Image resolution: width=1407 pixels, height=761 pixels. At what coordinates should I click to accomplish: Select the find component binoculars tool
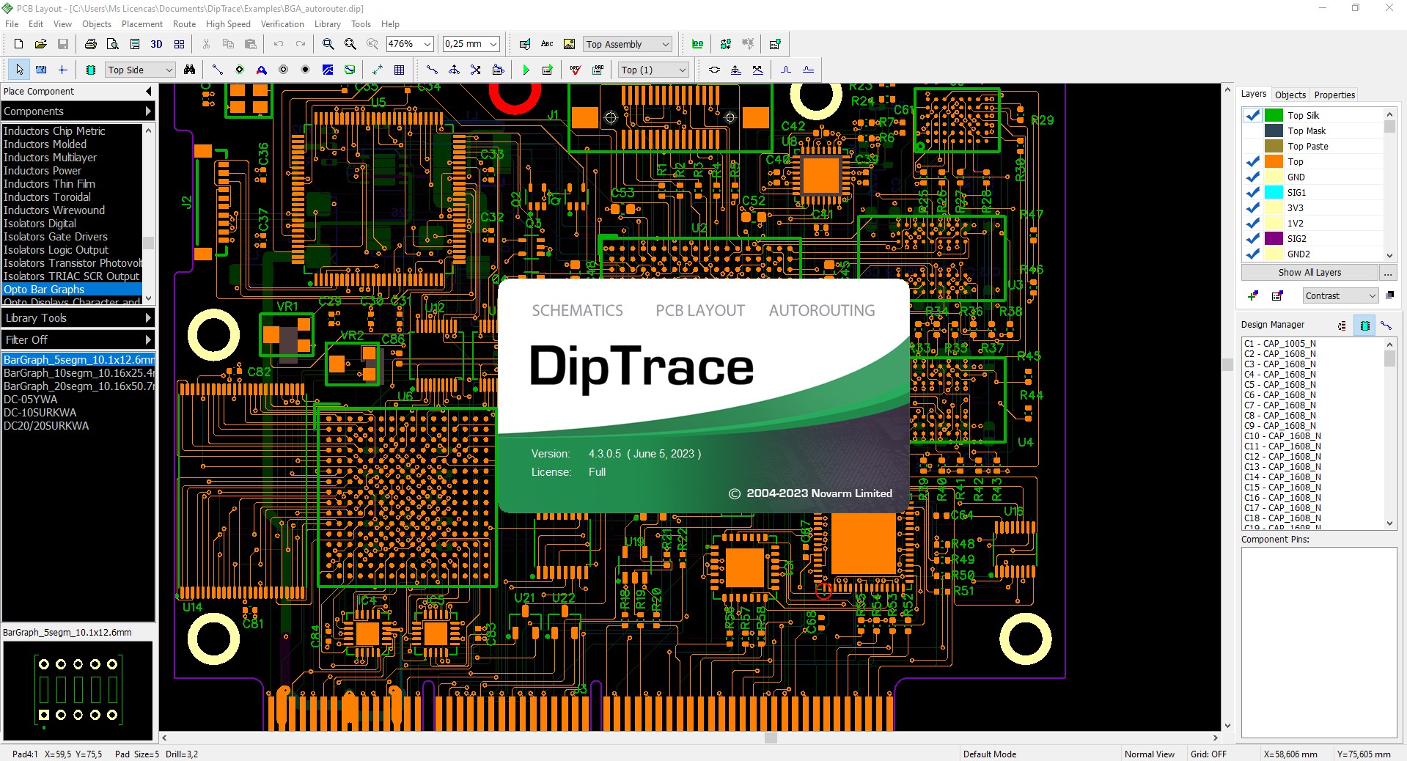coord(190,70)
